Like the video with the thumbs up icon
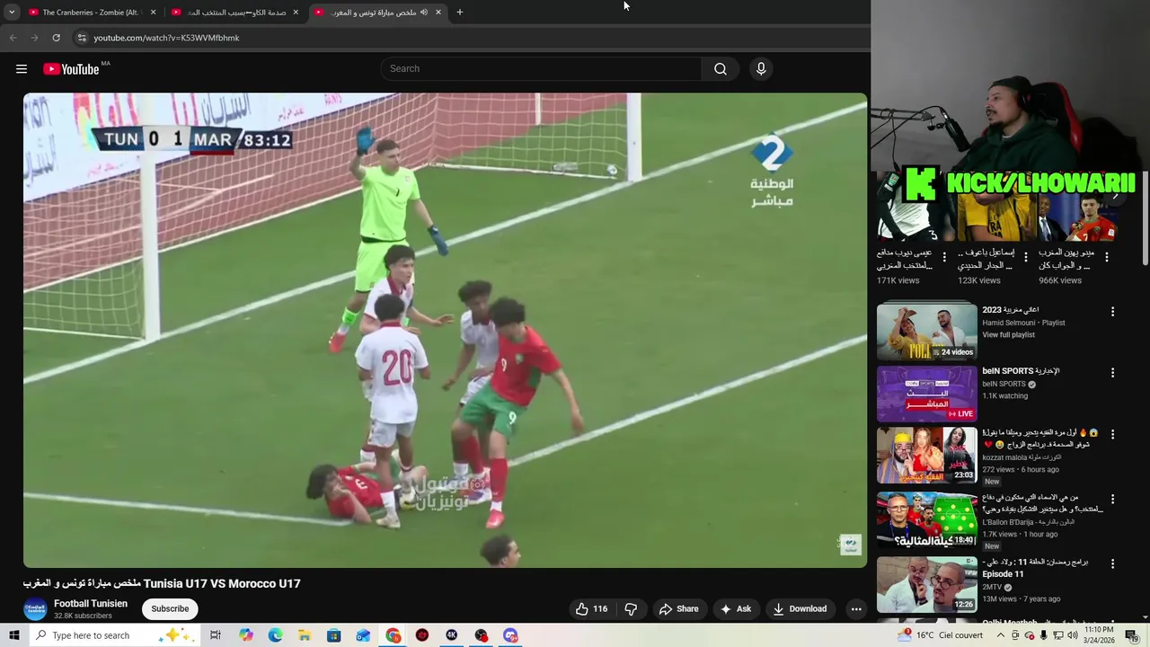Image resolution: width=1150 pixels, height=647 pixels. (x=582, y=609)
